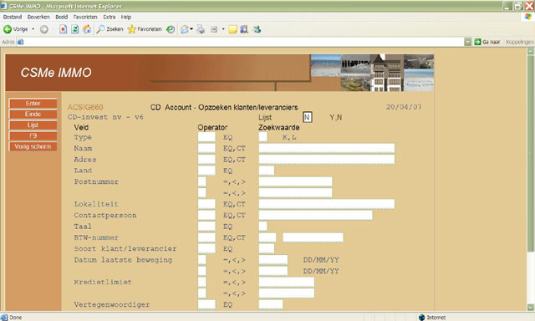
Task: Click the page vertical scrollbar thumb
Action: click(531, 154)
